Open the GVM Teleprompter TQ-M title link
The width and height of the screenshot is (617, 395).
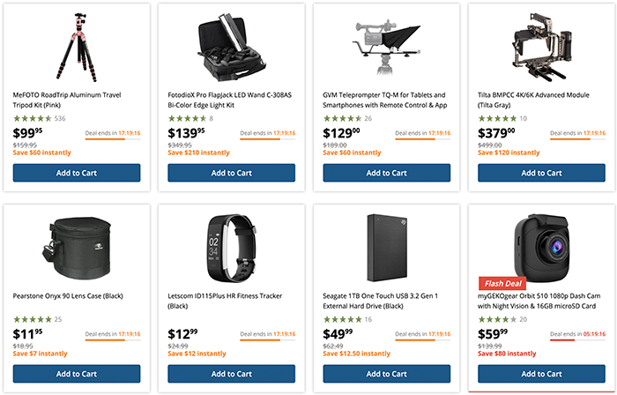click(x=384, y=101)
